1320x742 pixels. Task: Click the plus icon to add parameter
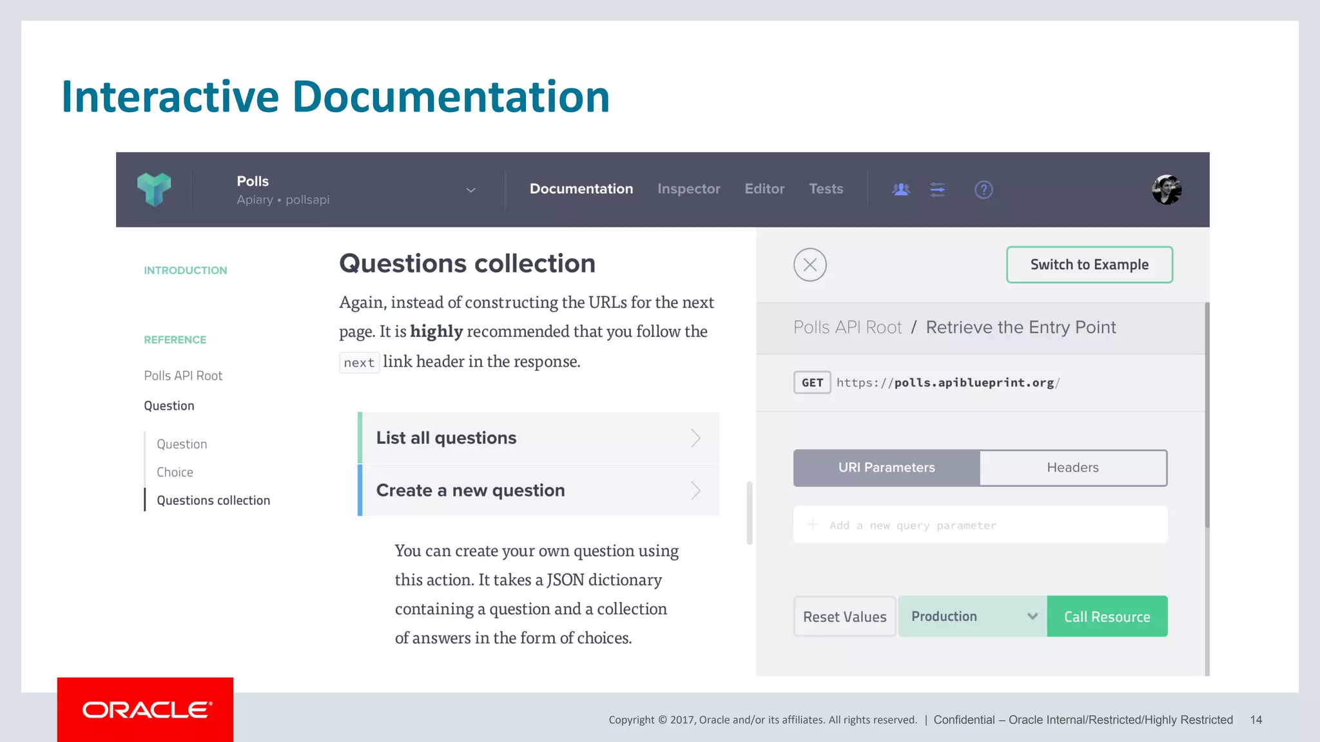click(x=813, y=525)
